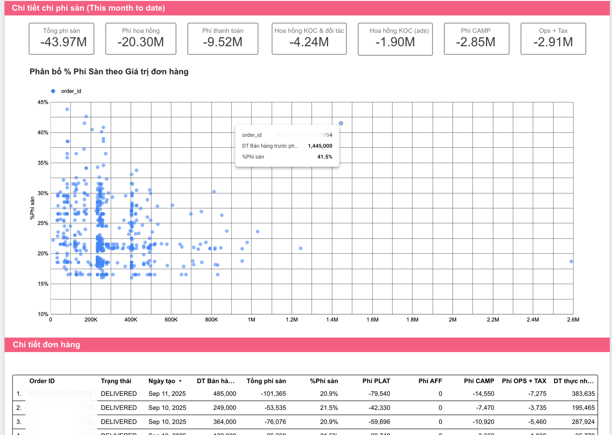Viewport: 612px width, 435px height.
Task: Click the Ngày tạo sort arrow
Action: (x=180, y=381)
